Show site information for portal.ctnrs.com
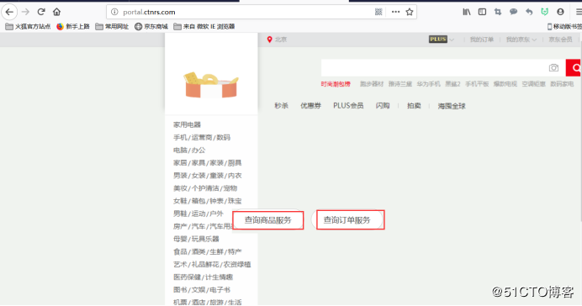This screenshot has width=582, height=306. click(114, 12)
